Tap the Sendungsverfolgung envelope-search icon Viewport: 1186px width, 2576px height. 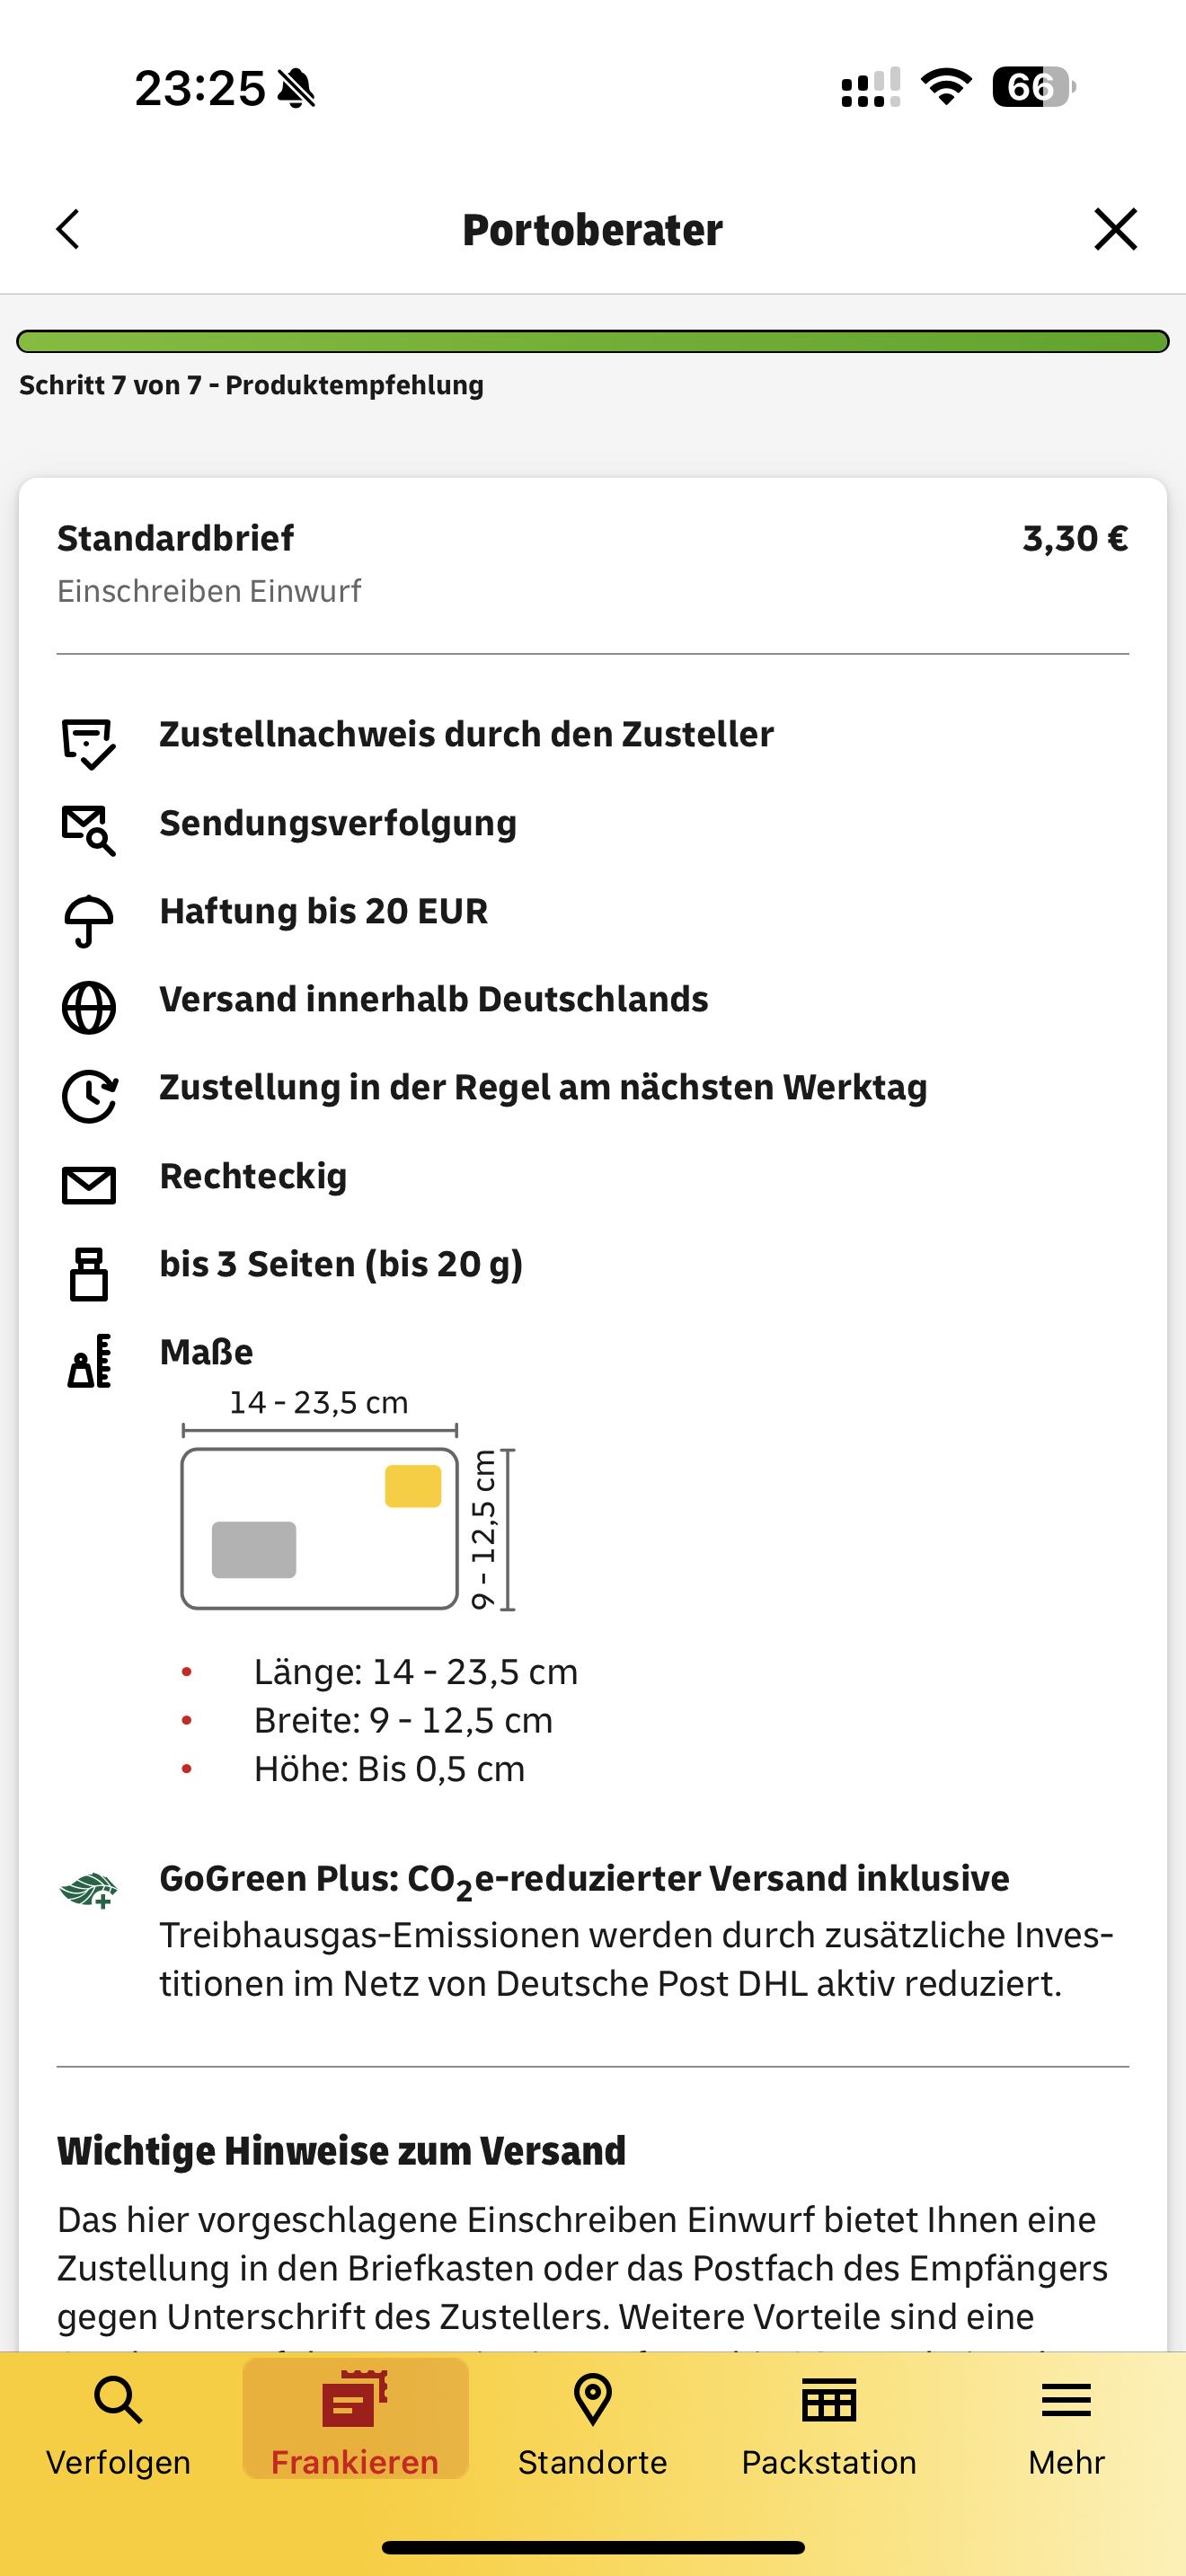pos(88,830)
